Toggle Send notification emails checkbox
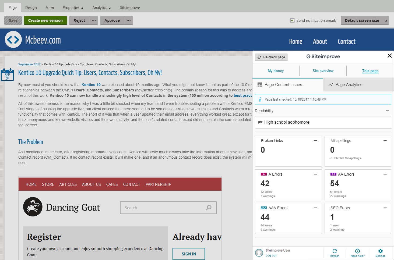Screen dimensions: 394x260 click(x=292, y=20)
